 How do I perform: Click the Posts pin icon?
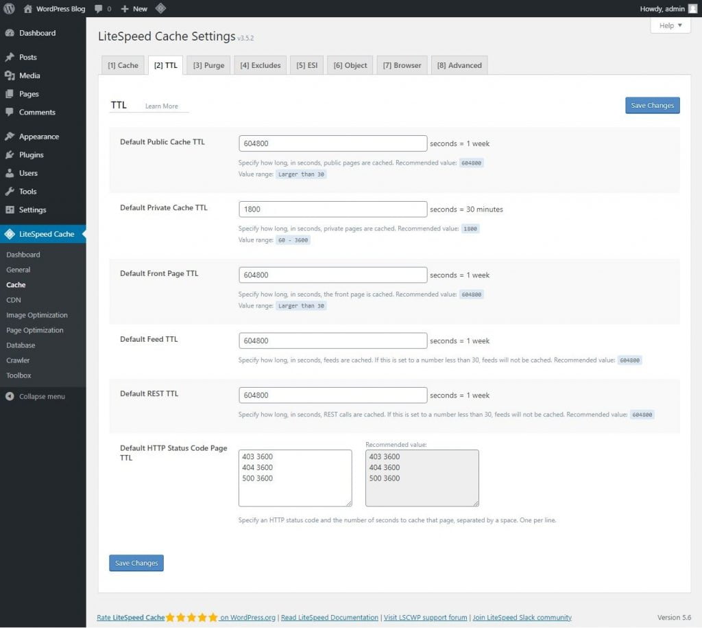coord(10,57)
